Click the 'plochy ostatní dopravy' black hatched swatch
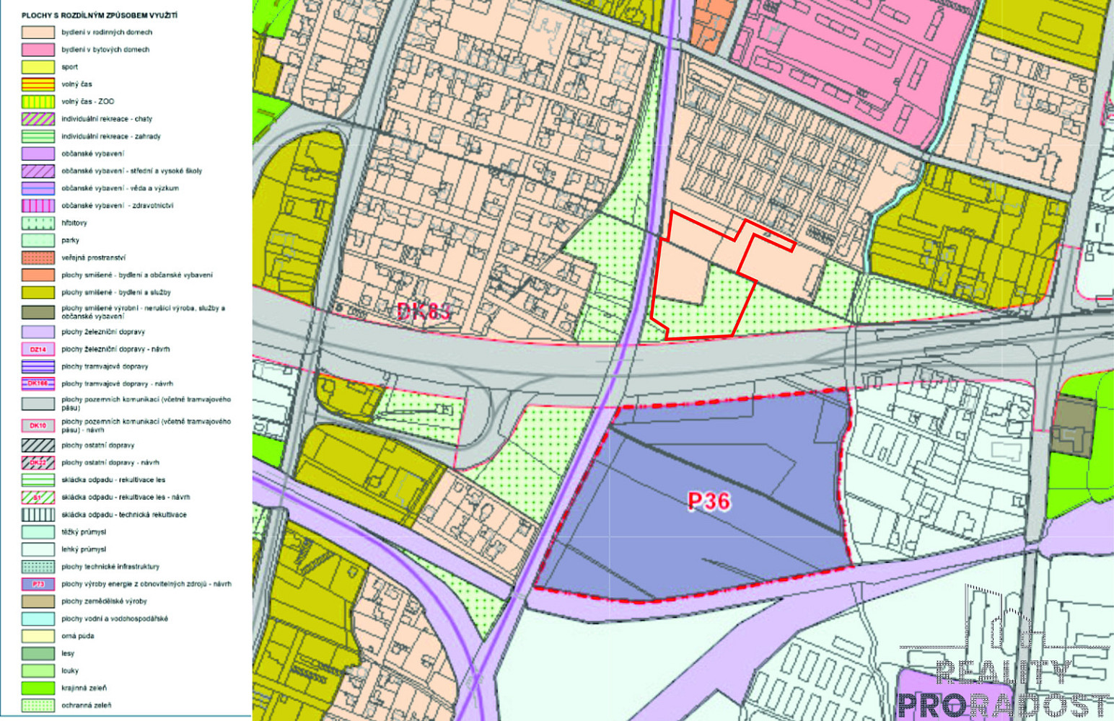The height and width of the screenshot is (721, 1114). pos(38,446)
